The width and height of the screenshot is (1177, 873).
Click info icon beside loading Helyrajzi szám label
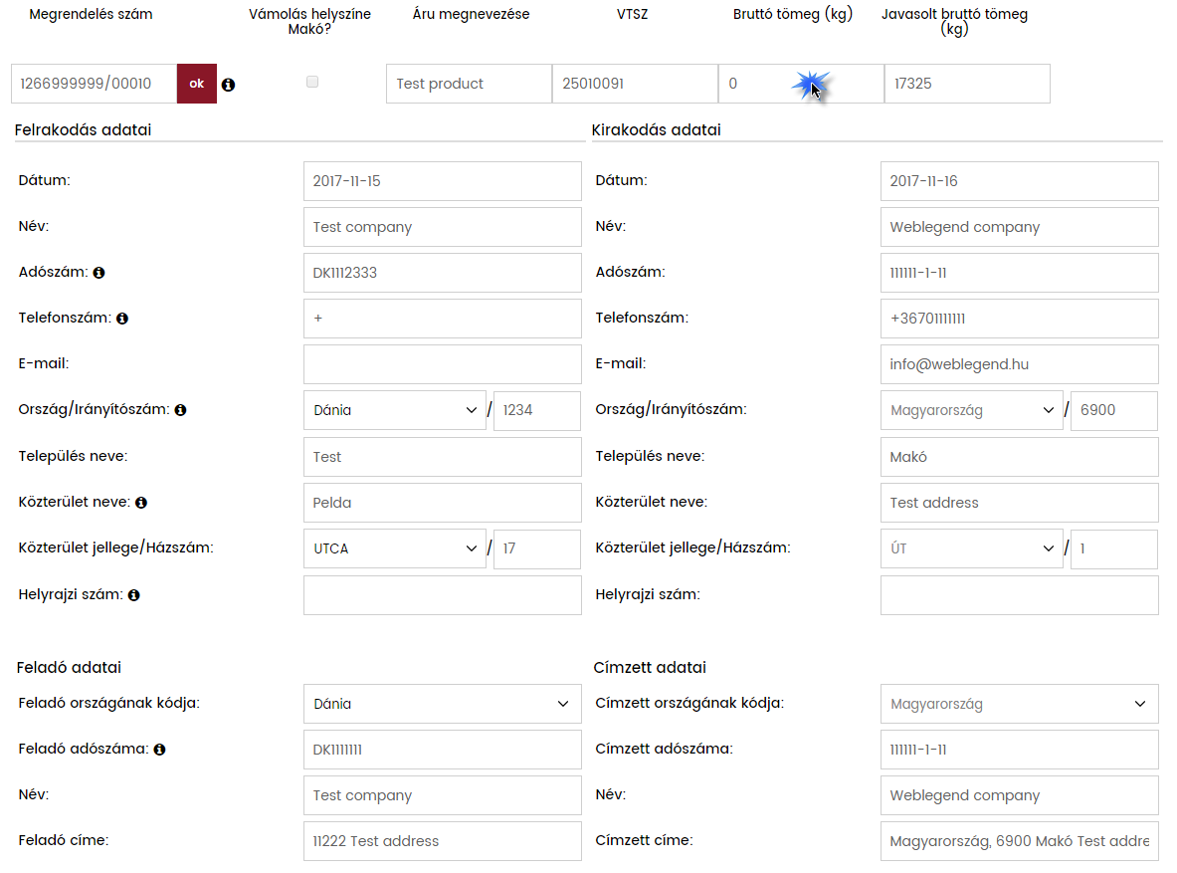click(134, 595)
